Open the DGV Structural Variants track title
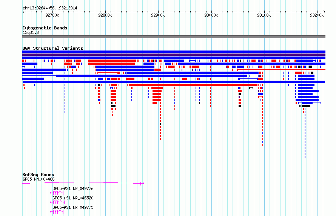The height and width of the screenshot is (216, 336). tap(53, 48)
